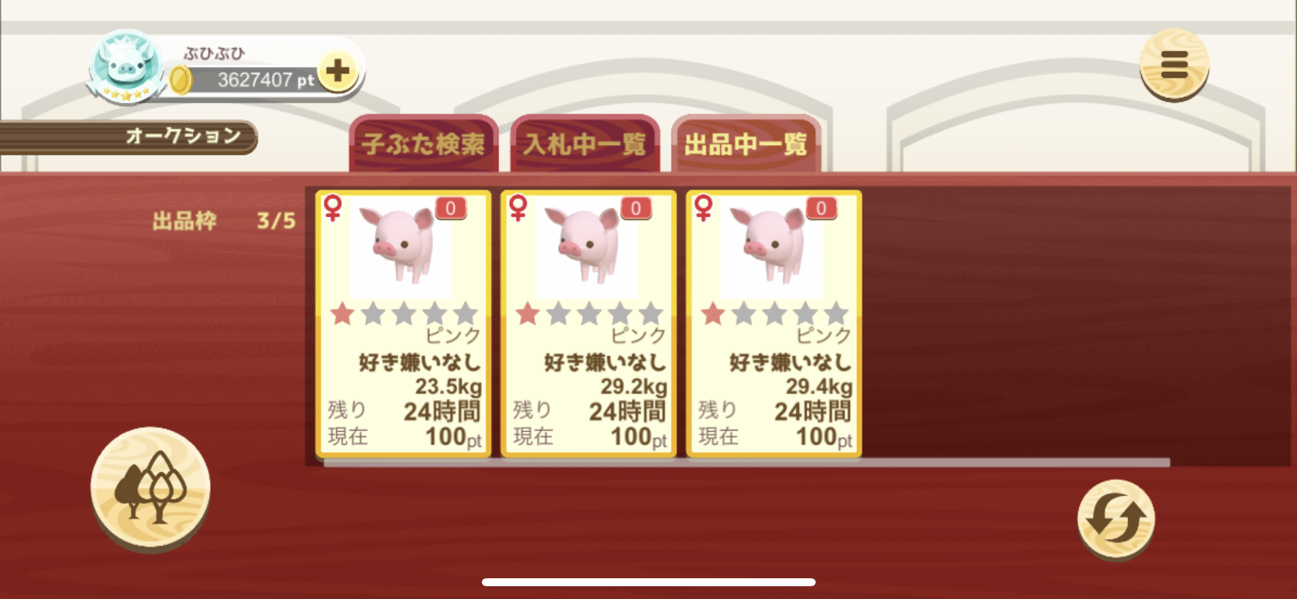This screenshot has height=599, width=1297.
Task: Tap the オークション title banner
Action: [129, 137]
